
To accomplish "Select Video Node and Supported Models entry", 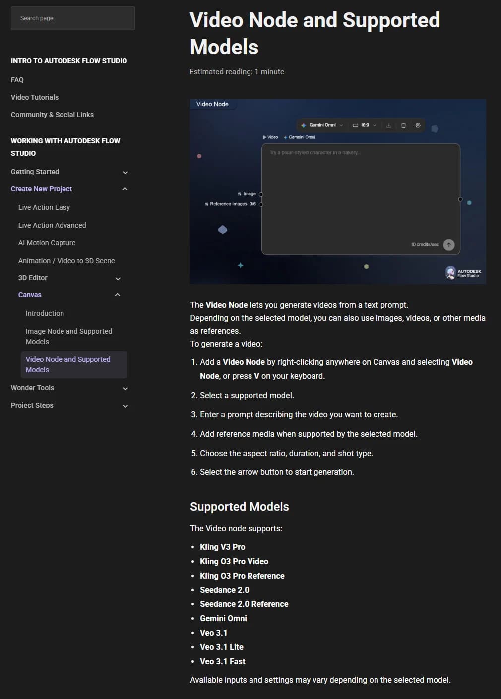I will point(73,364).
